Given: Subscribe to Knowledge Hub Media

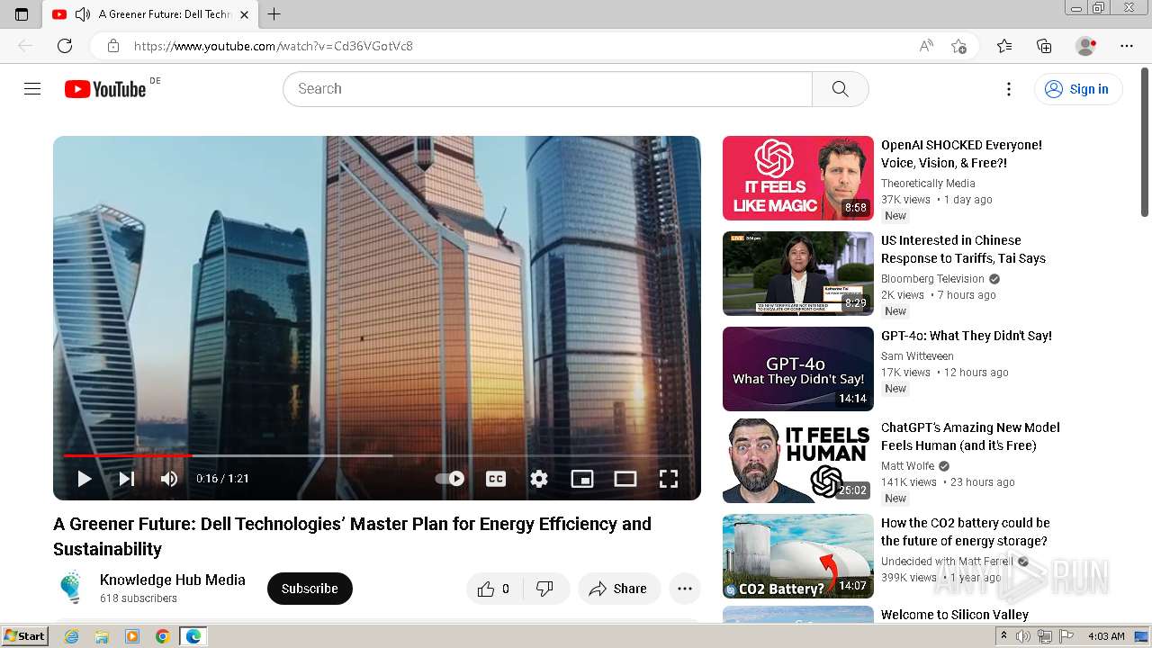Looking at the screenshot, I should pos(310,589).
